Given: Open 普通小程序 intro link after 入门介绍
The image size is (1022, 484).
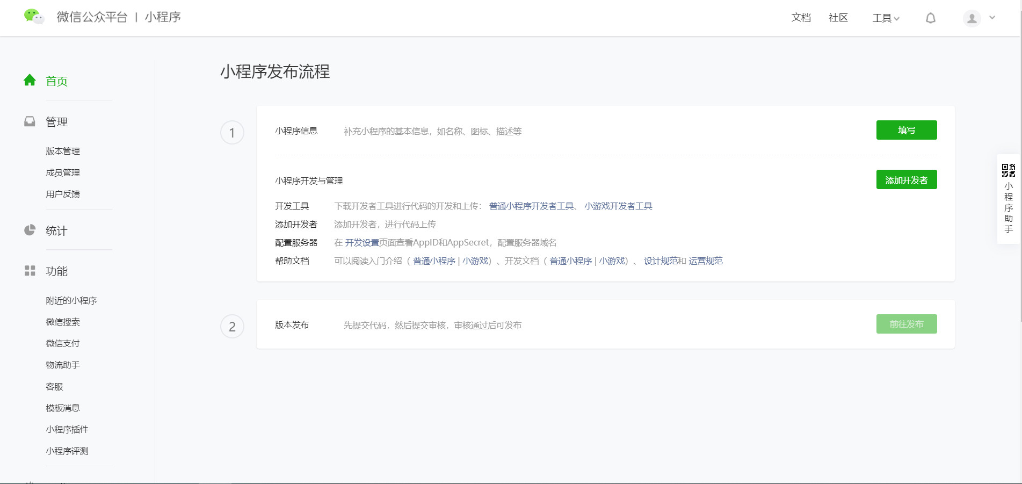Looking at the screenshot, I should 434,261.
